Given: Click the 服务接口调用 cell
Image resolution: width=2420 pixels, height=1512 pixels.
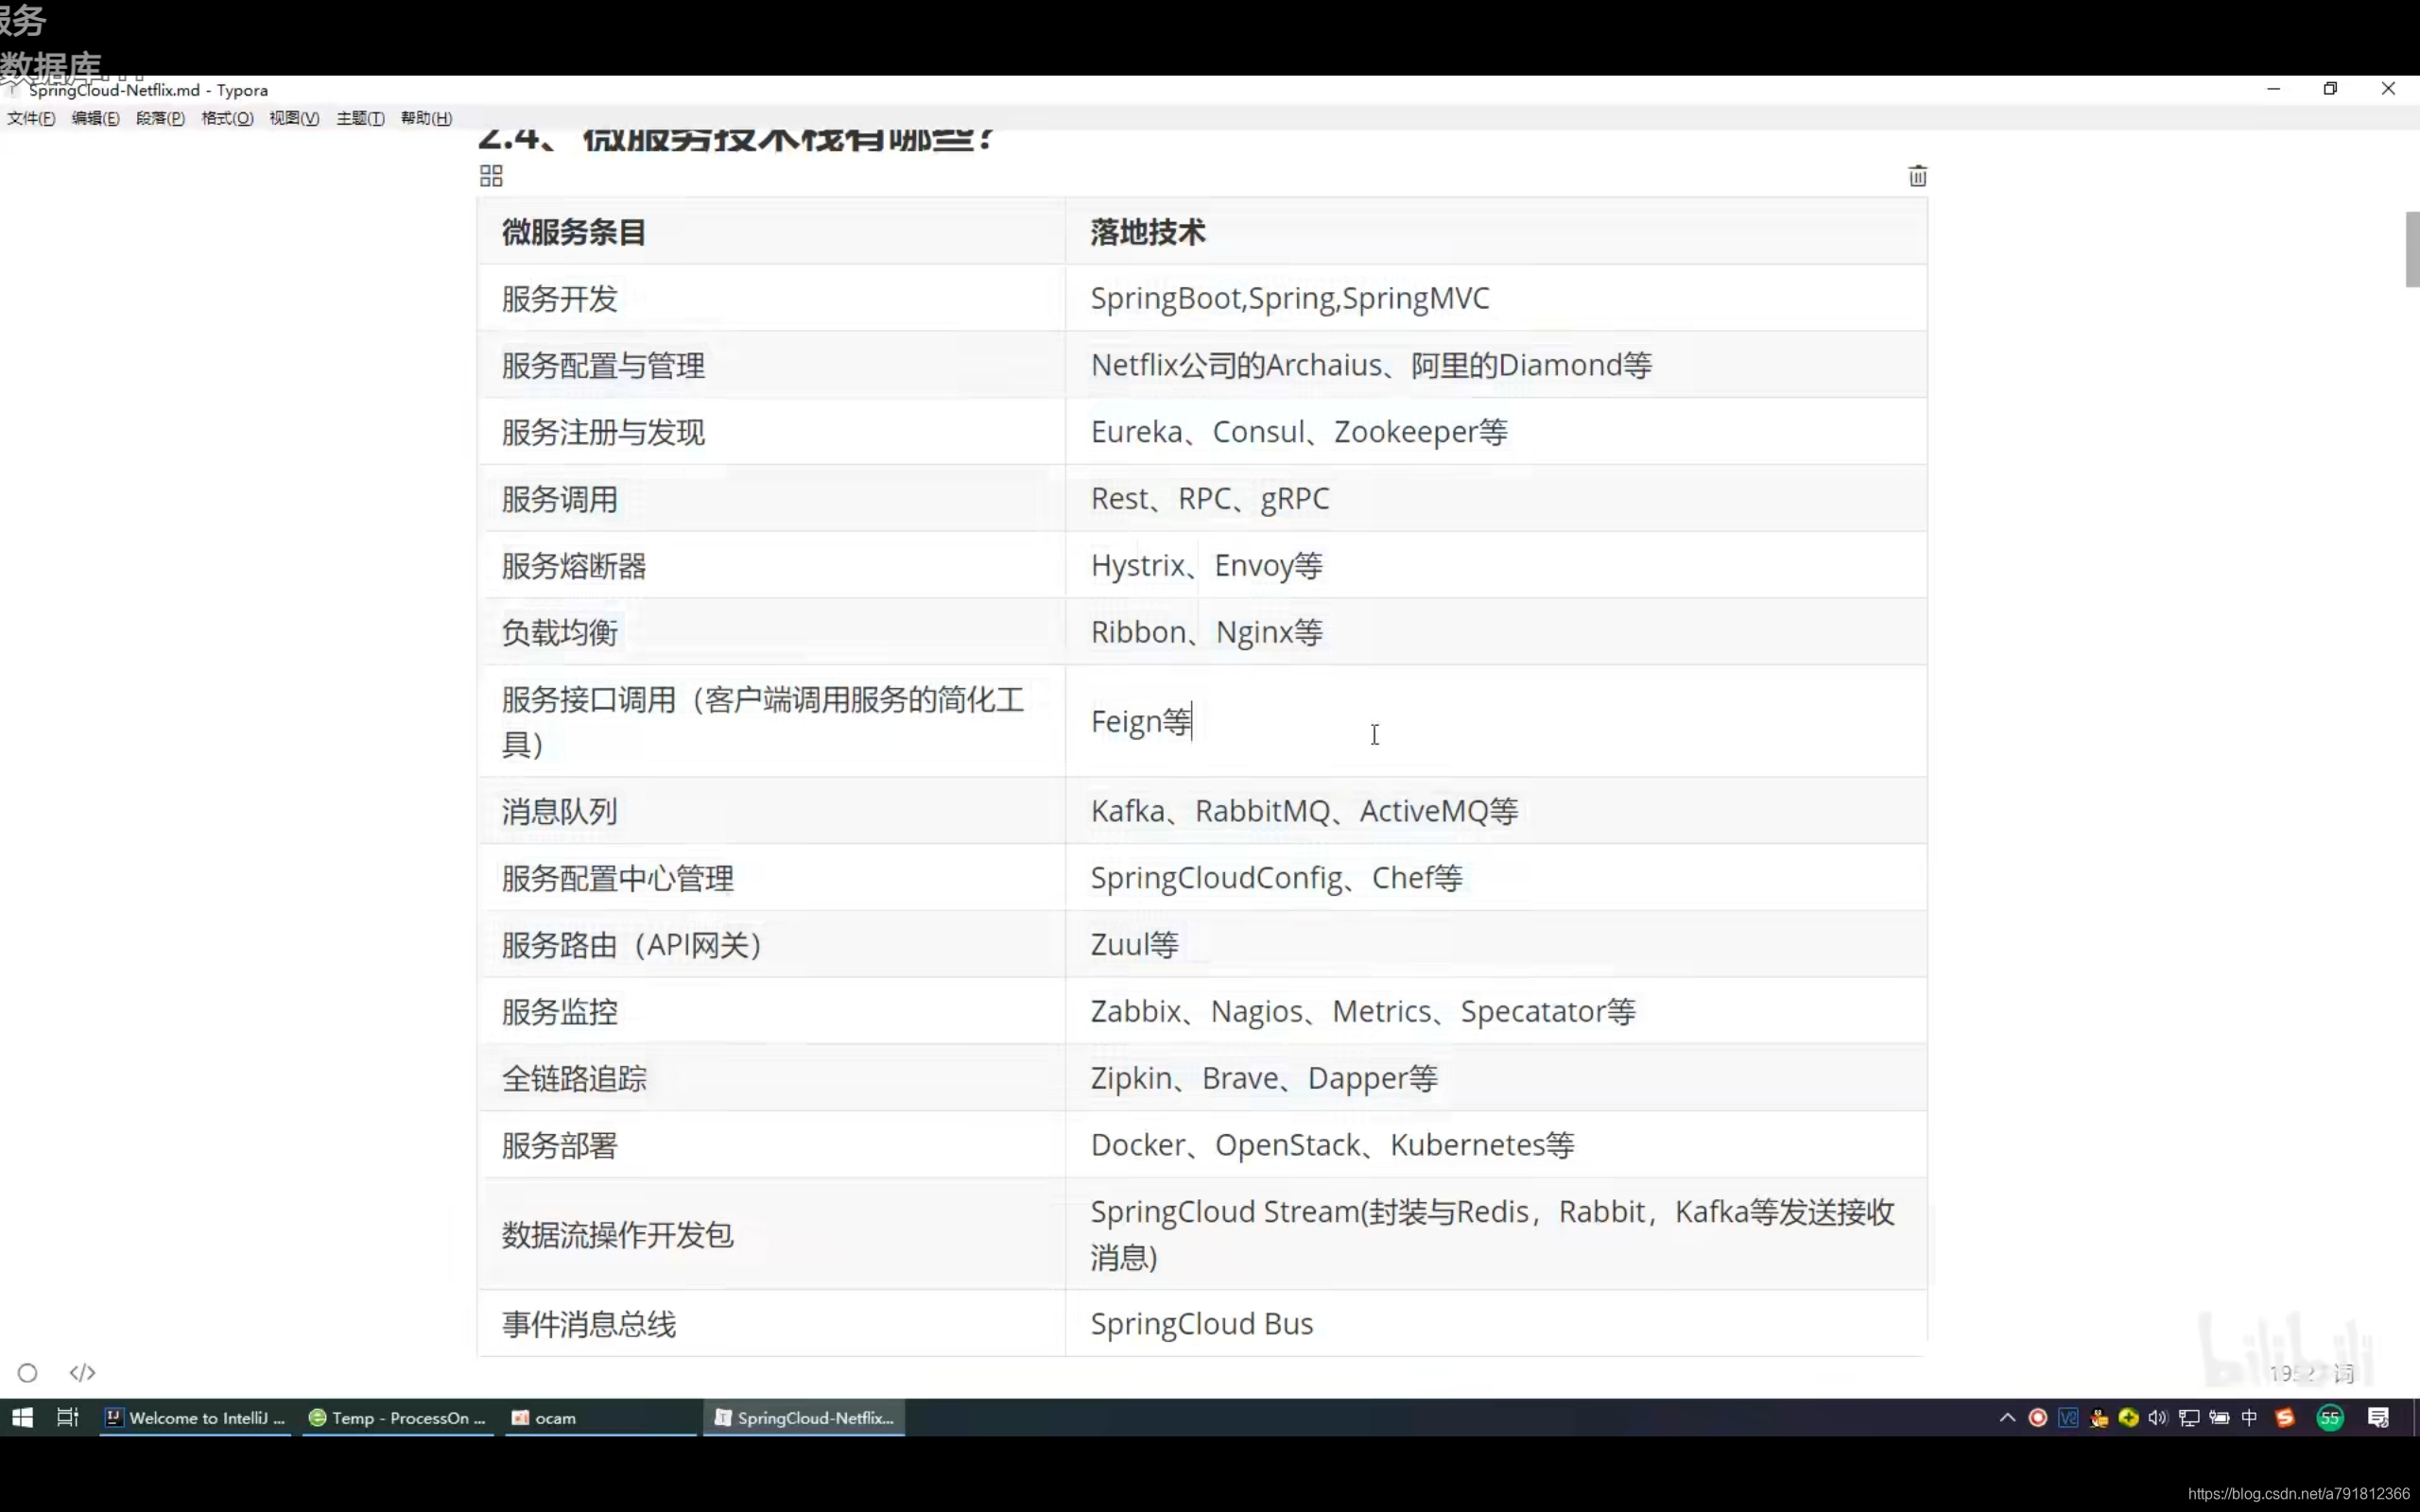Looking at the screenshot, I should (x=771, y=721).
